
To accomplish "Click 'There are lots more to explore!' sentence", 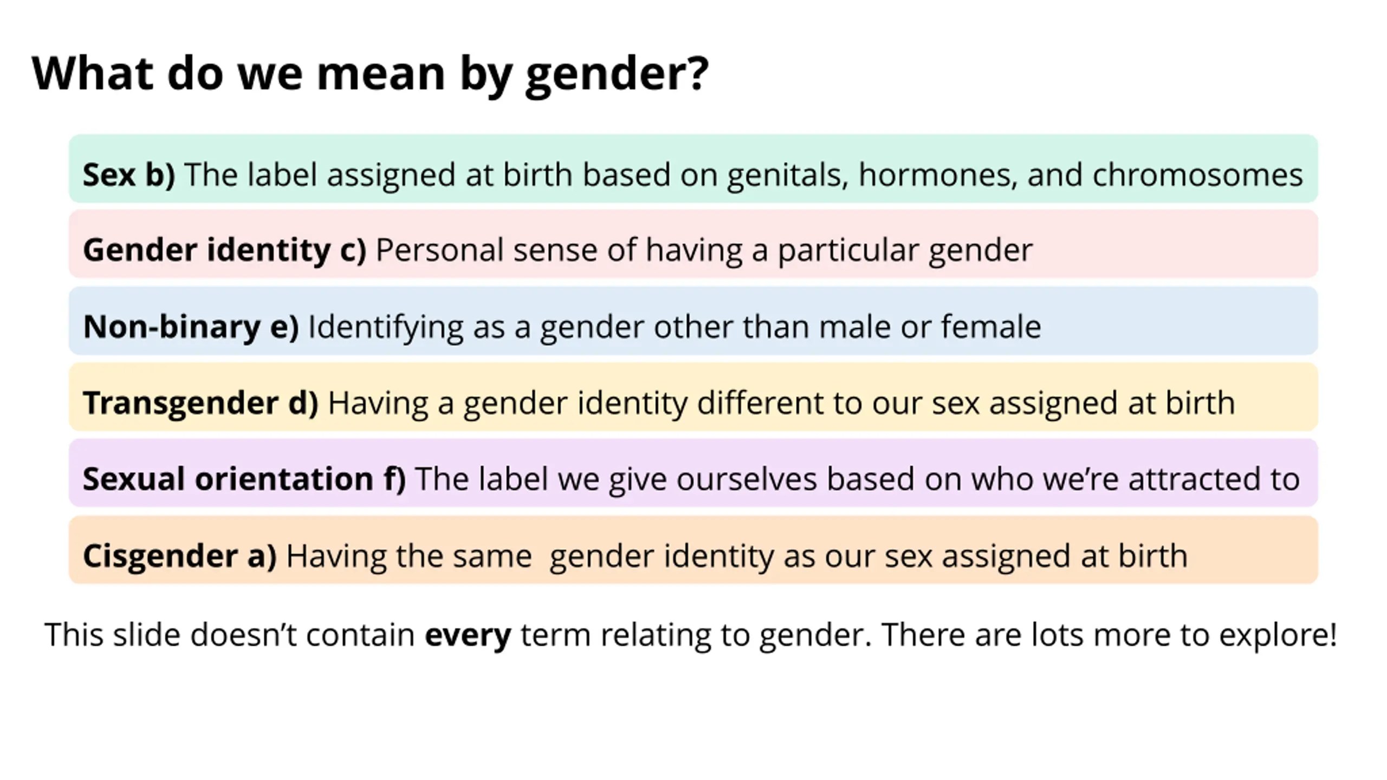I will click(x=1109, y=634).
